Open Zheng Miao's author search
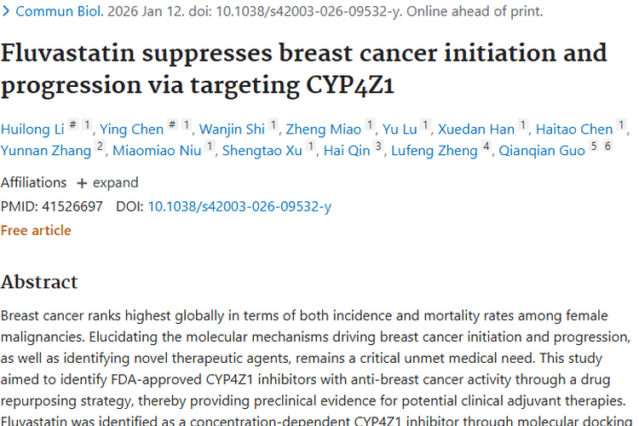Screen dimensions: 639x426 pyautogui.click(x=323, y=130)
